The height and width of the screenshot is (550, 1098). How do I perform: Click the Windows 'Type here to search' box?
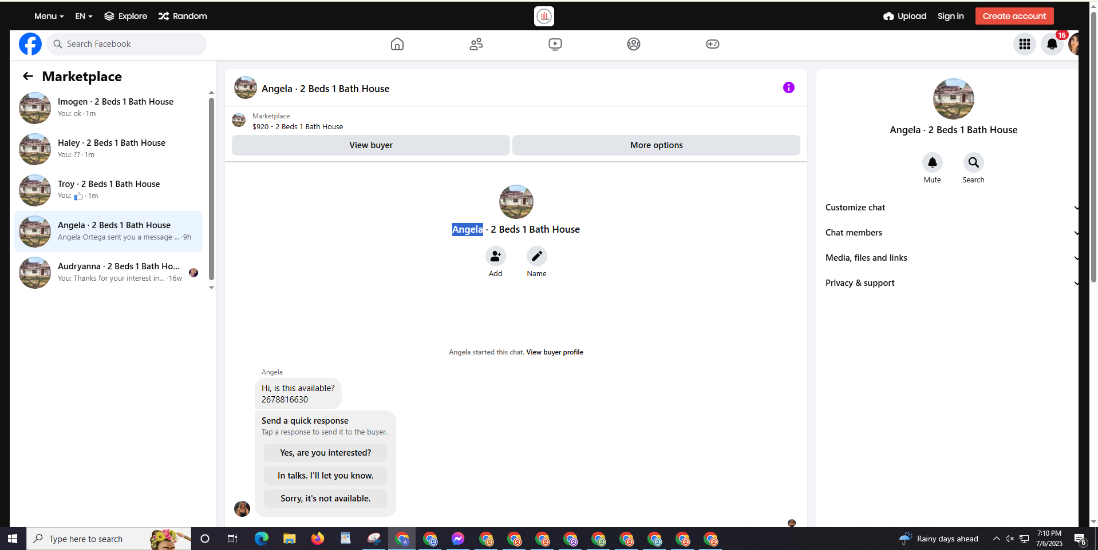tap(109, 539)
